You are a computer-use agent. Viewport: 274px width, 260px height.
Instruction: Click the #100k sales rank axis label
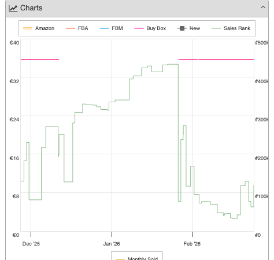pos(261,196)
